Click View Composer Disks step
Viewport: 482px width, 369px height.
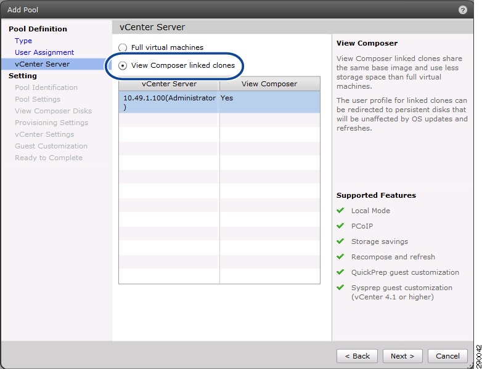[53, 111]
